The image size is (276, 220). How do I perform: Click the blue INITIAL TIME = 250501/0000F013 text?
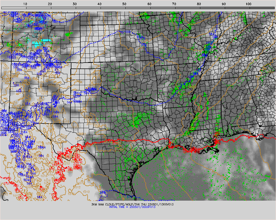pos(132,207)
